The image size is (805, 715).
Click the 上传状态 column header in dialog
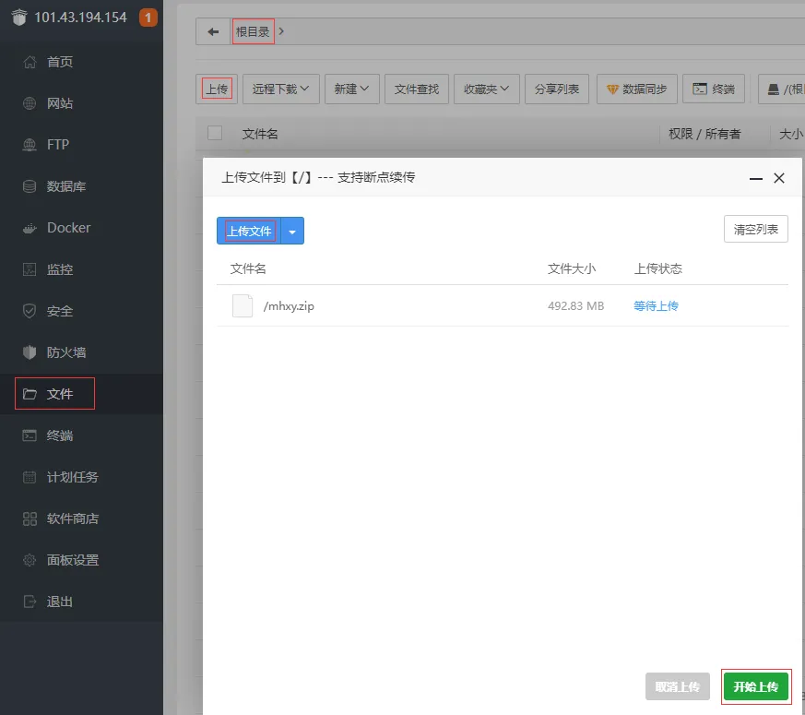click(658, 268)
